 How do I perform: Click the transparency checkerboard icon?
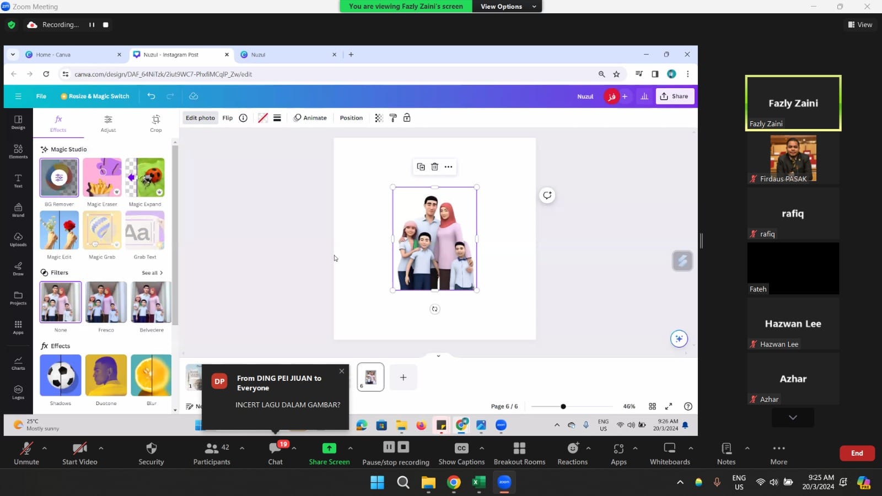point(379,118)
